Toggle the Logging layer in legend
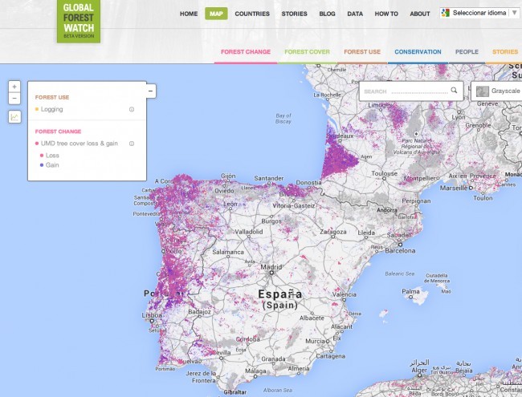522x397 pixels. pyautogui.click(x=51, y=109)
